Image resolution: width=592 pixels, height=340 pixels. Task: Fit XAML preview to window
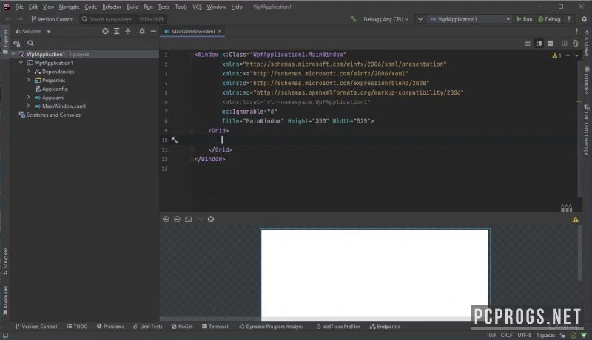click(x=189, y=219)
